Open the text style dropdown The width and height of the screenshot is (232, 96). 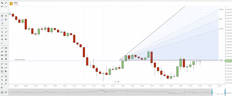(4, 10)
